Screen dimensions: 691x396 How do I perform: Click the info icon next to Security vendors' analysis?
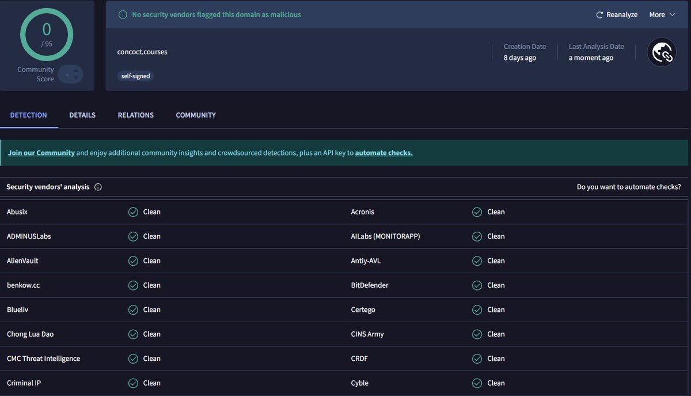[x=98, y=187]
